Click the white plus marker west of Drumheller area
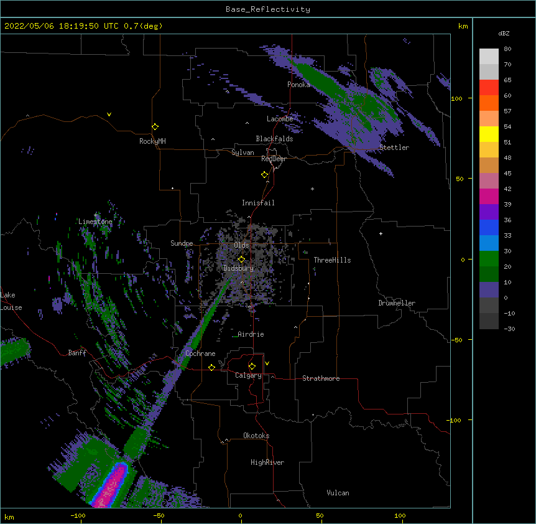536x524 pixels. 381,233
